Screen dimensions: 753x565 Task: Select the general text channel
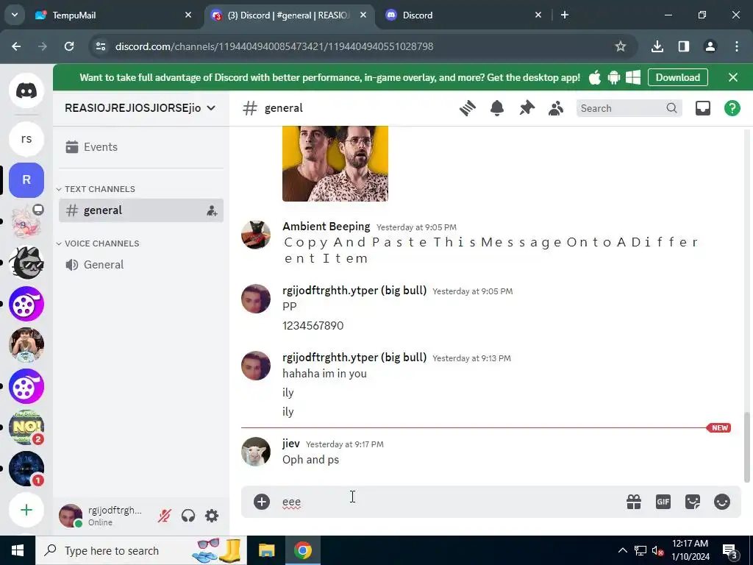(x=141, y=210)
